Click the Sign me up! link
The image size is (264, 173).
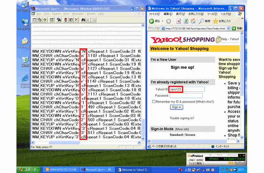182,67
